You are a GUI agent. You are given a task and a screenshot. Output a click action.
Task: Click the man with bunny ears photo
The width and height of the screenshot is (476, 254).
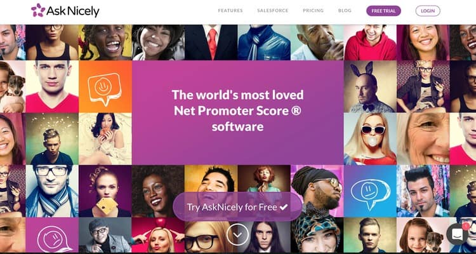click(x=370, y=86)
